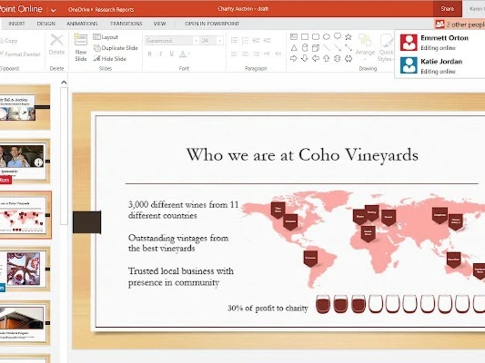This screenshot has width=485, height=363.
Task: Open the Arrange dropdown
Action: [365, 47]
